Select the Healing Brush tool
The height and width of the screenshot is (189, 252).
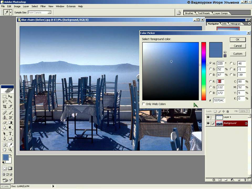click(x=4, y=113)
